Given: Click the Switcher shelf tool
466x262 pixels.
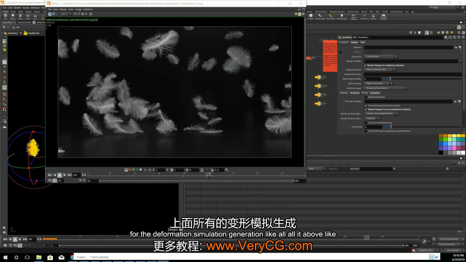Looking at the screenshot, I should point(373,17).
